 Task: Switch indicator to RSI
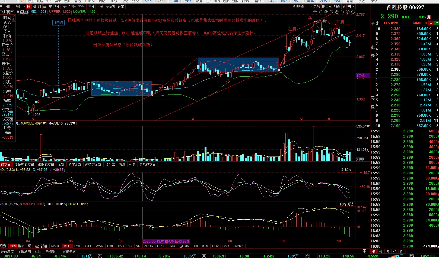click(x=77, y=246)
